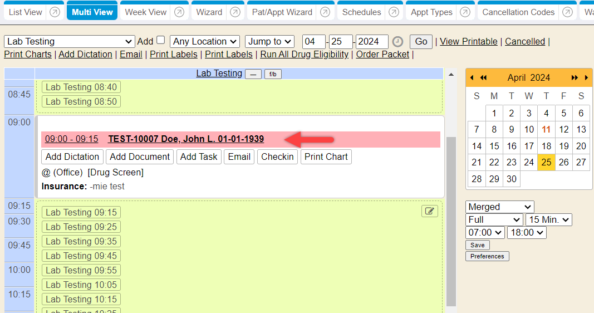Viewport: 594px width, 313px height.
Task: Select the Cancellation Codes tab
Action: point(518,12)
